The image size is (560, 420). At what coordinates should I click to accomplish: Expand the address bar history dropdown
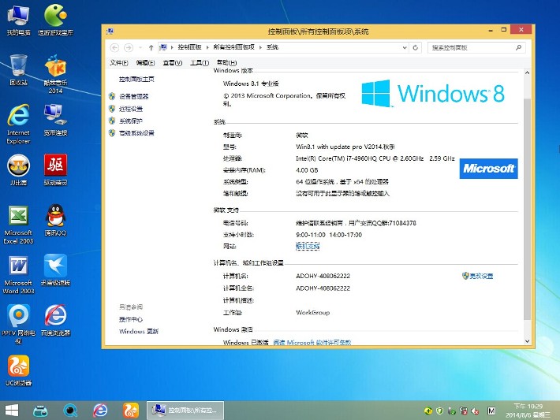coord(405,47)
